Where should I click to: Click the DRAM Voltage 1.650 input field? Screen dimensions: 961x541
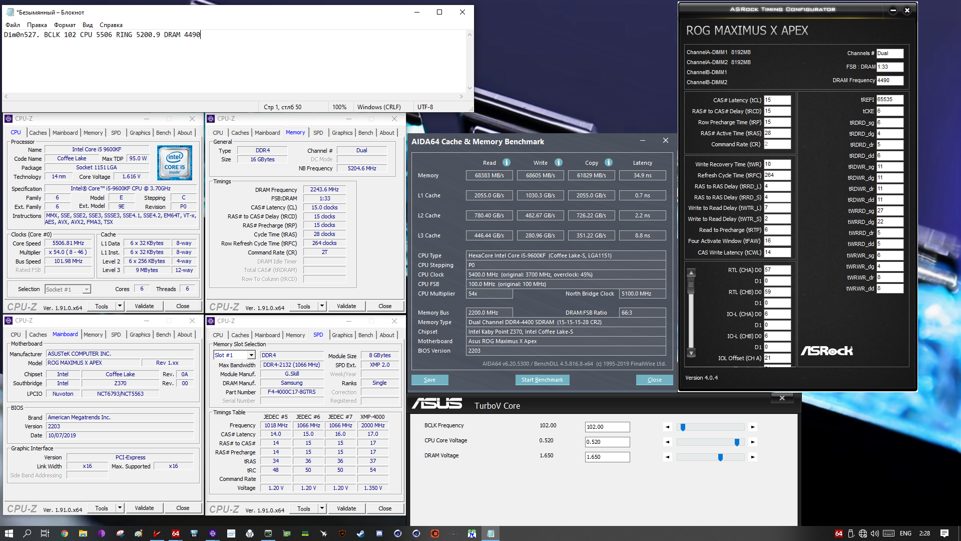(607, 457)
